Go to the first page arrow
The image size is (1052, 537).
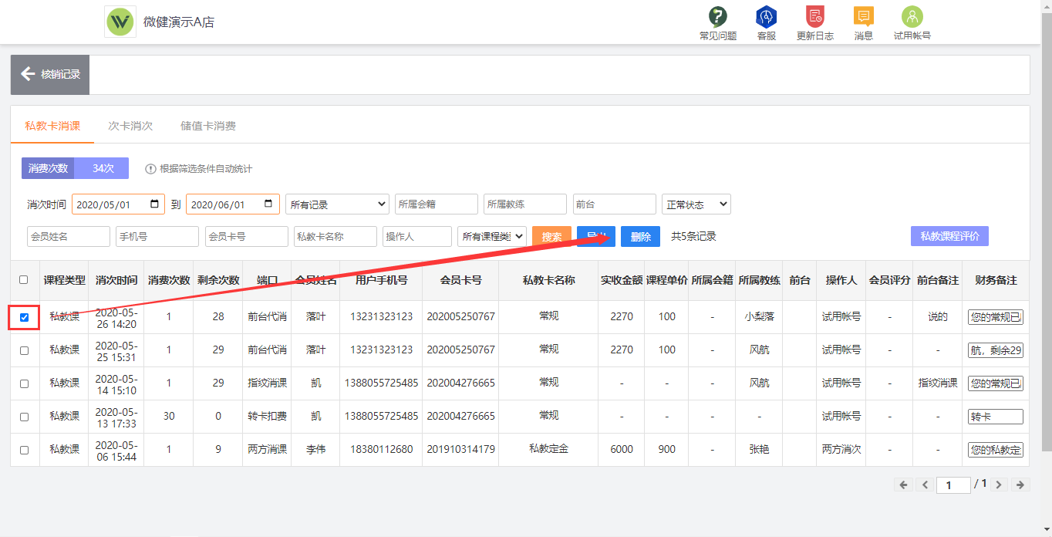pos(903,485)
